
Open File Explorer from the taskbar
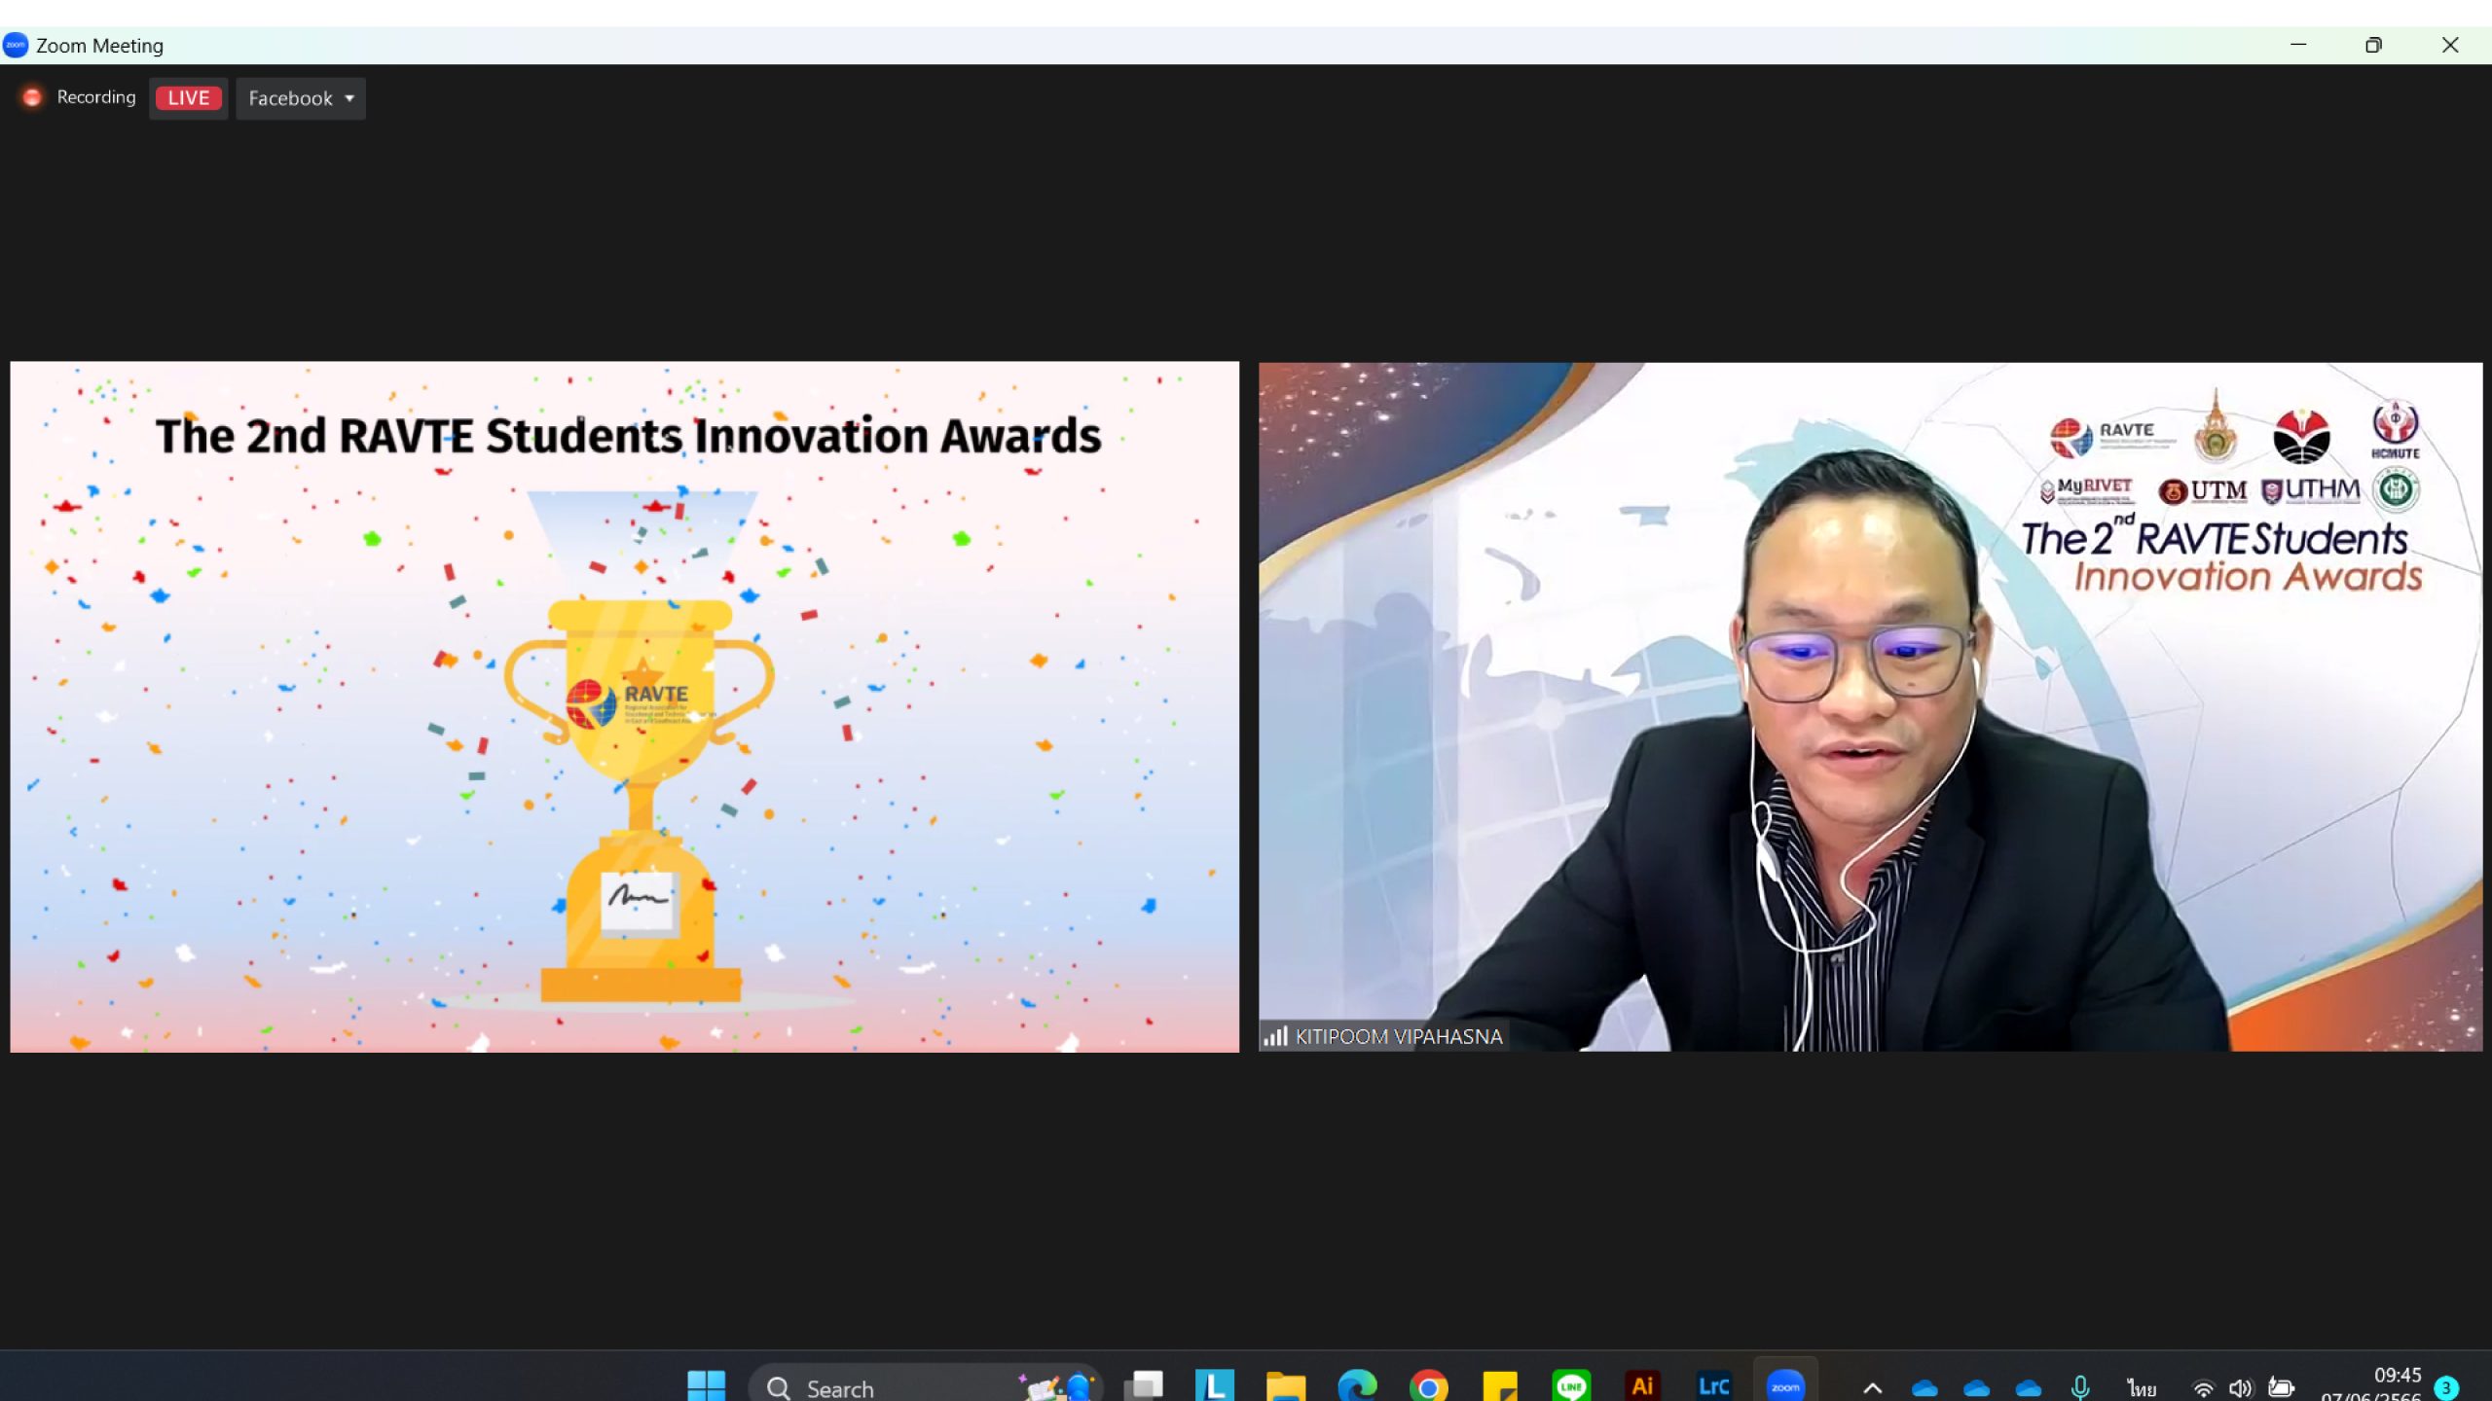(1286, 1385)
